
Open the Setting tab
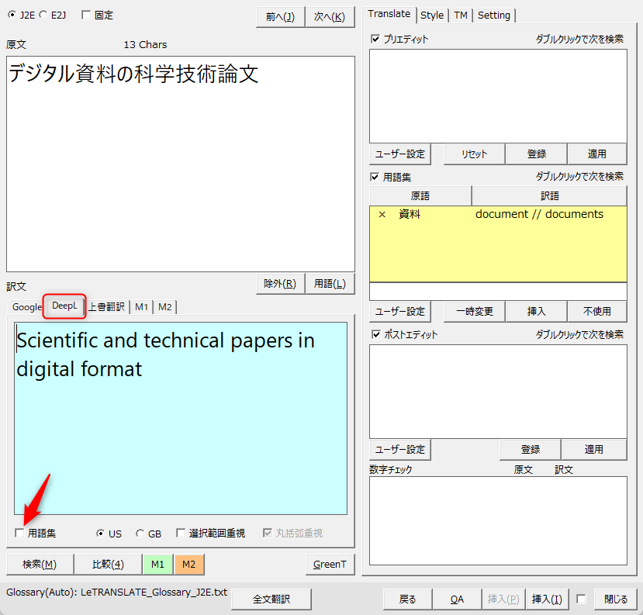(494, 15)
